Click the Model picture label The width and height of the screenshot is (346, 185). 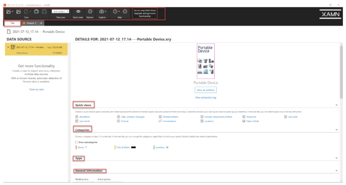point(82,180)
